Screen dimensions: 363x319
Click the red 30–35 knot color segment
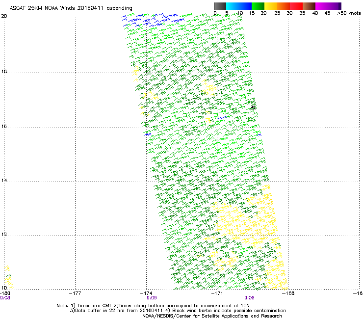click(296, 6)
